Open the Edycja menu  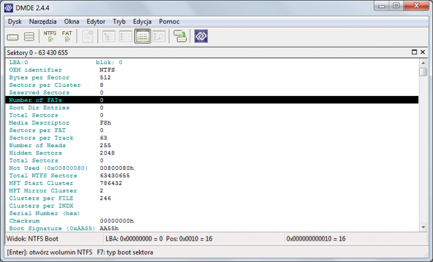coord(142,21)
